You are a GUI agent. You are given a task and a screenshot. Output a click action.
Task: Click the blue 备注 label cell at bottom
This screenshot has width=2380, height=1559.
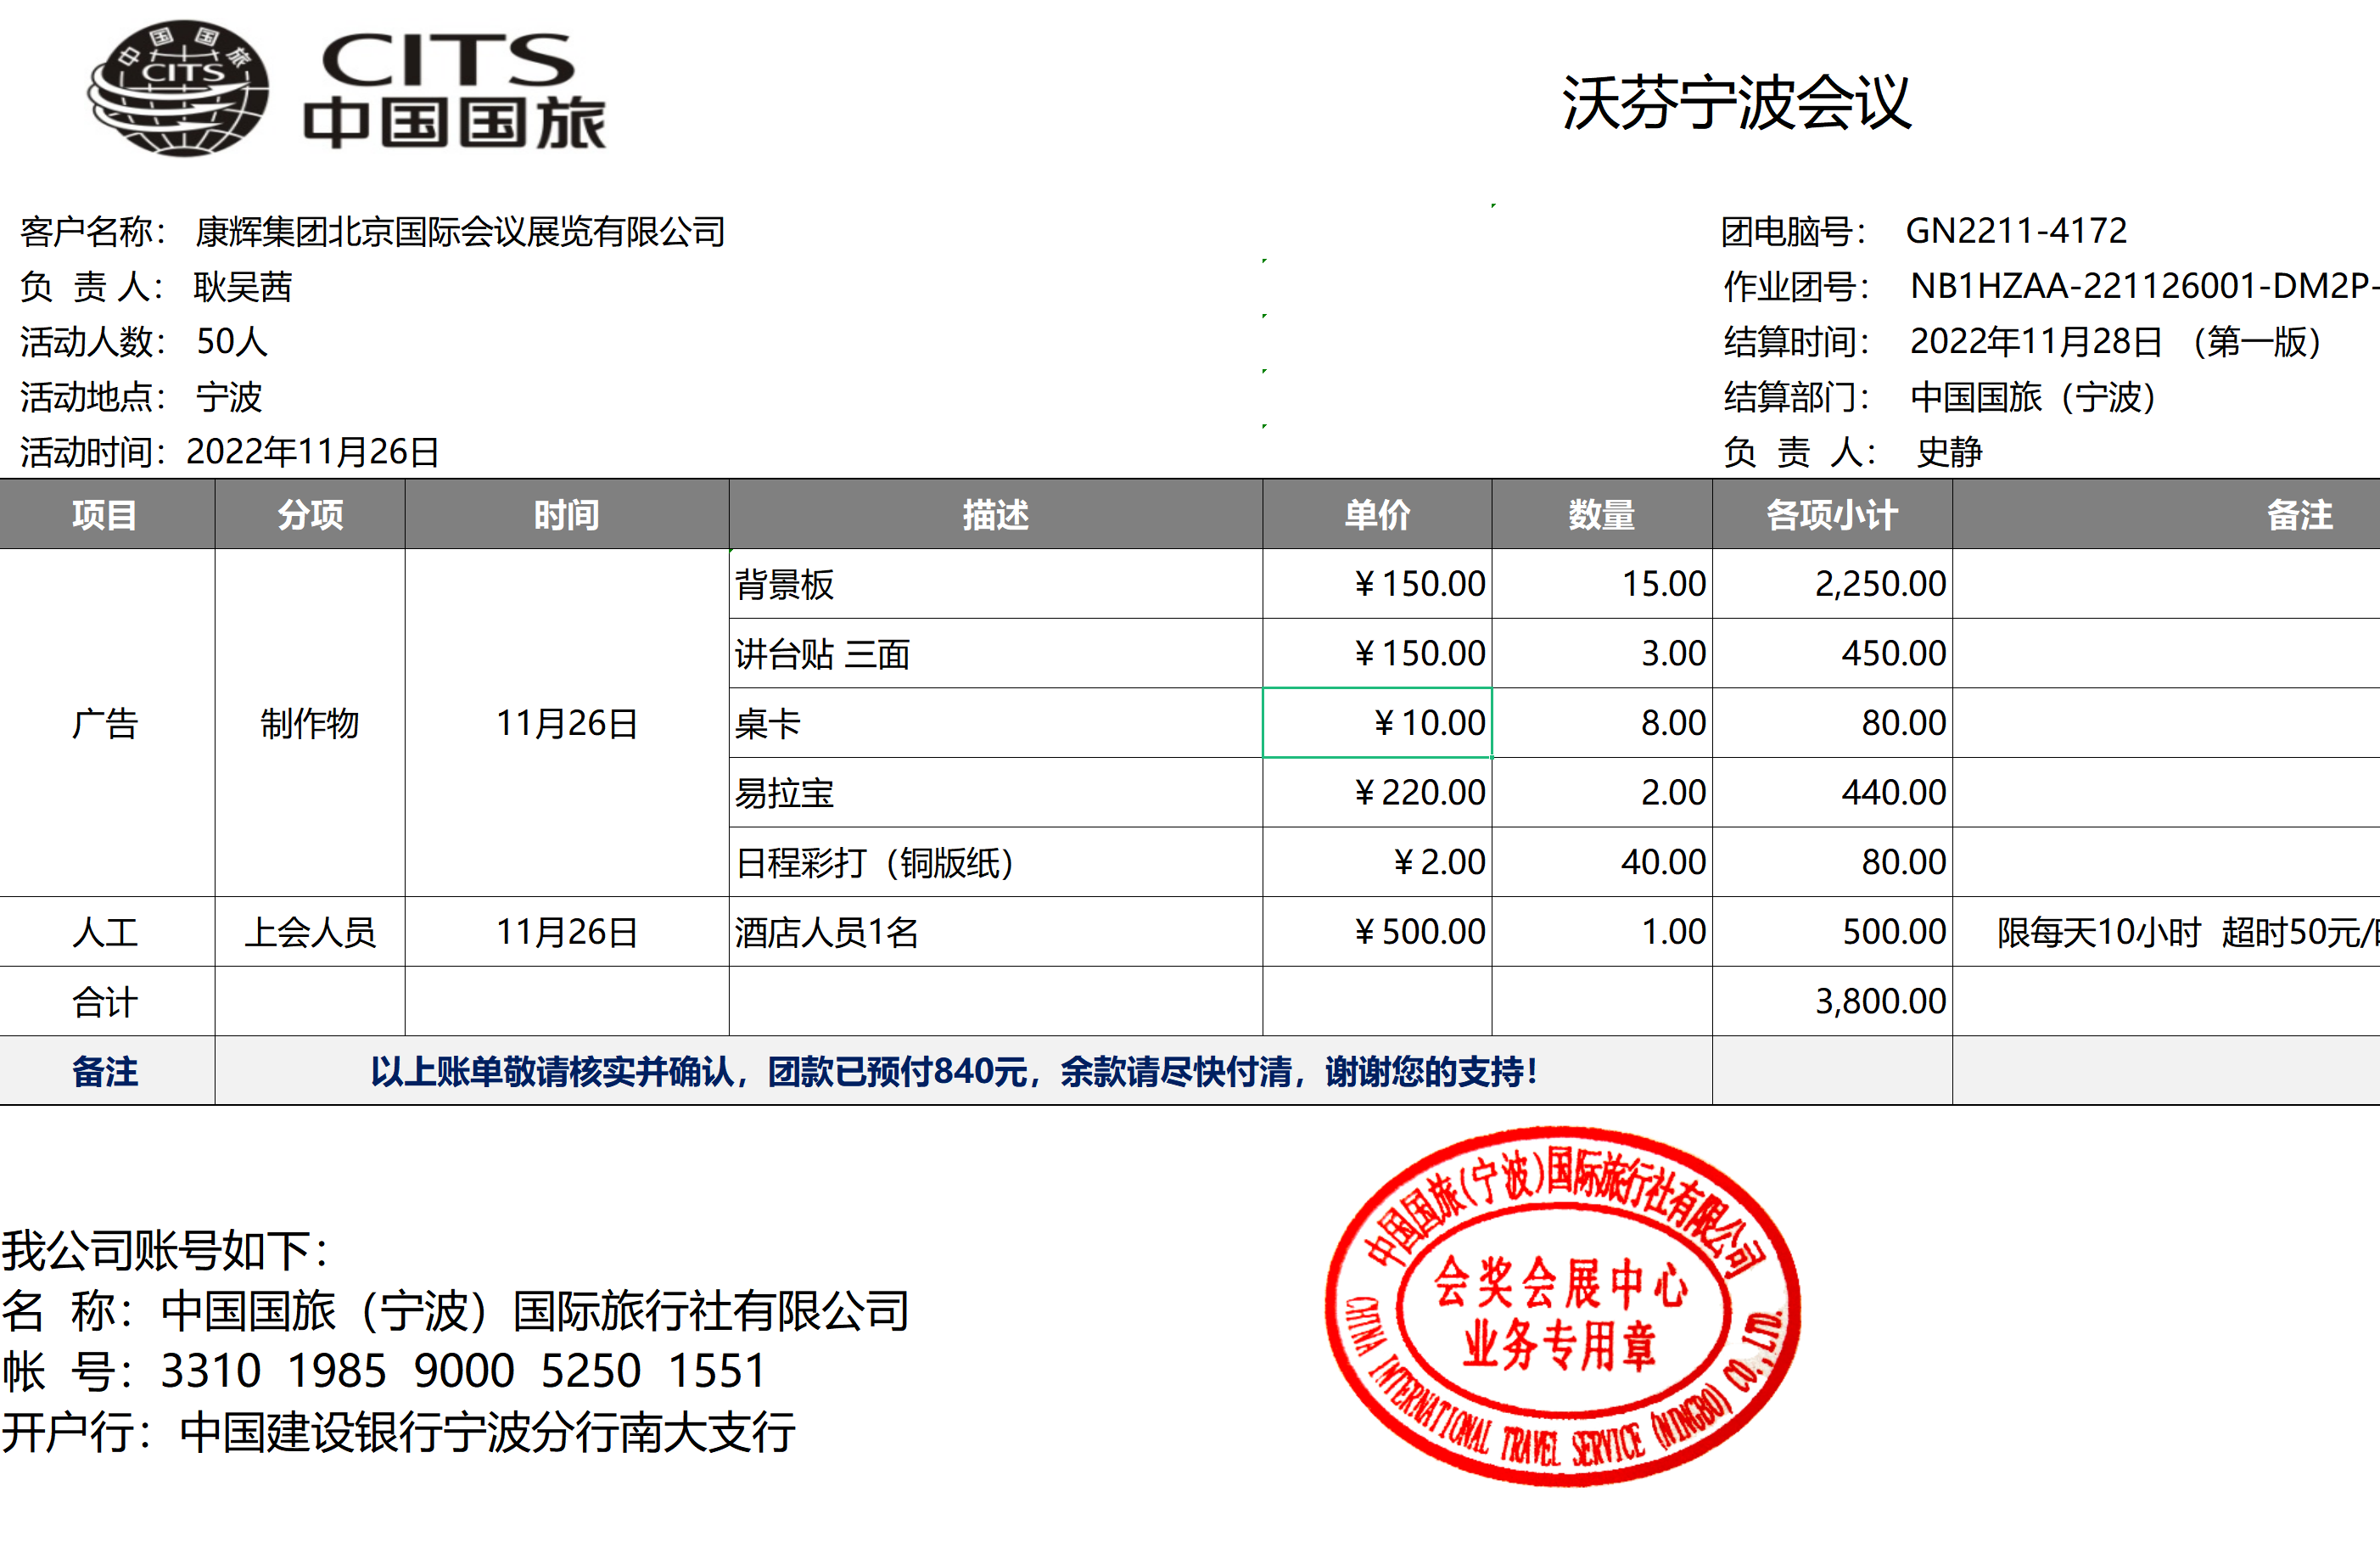coord(106,1072)
